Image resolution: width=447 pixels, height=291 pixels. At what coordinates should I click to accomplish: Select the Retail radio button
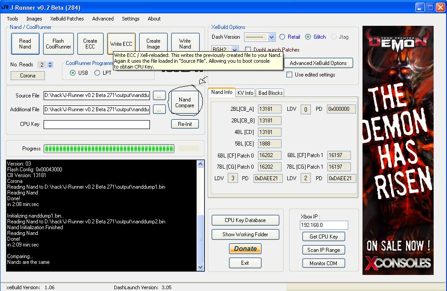coord(282,37)
